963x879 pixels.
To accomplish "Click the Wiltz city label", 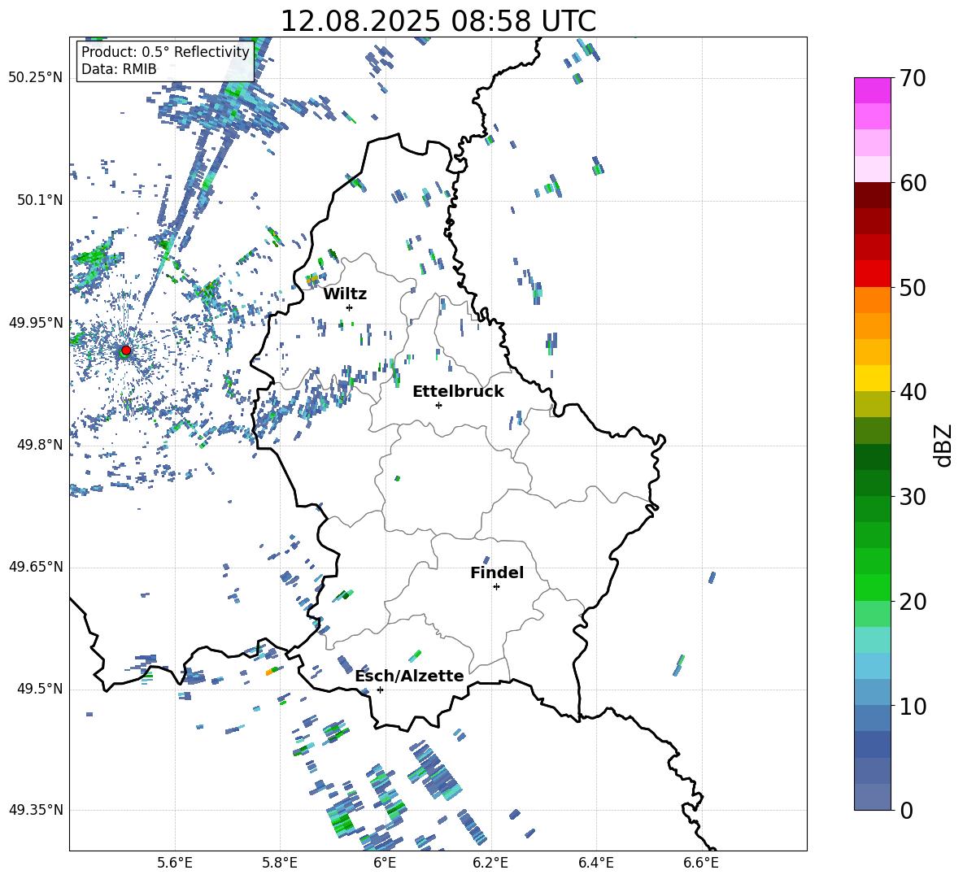I will pos(345,294).
